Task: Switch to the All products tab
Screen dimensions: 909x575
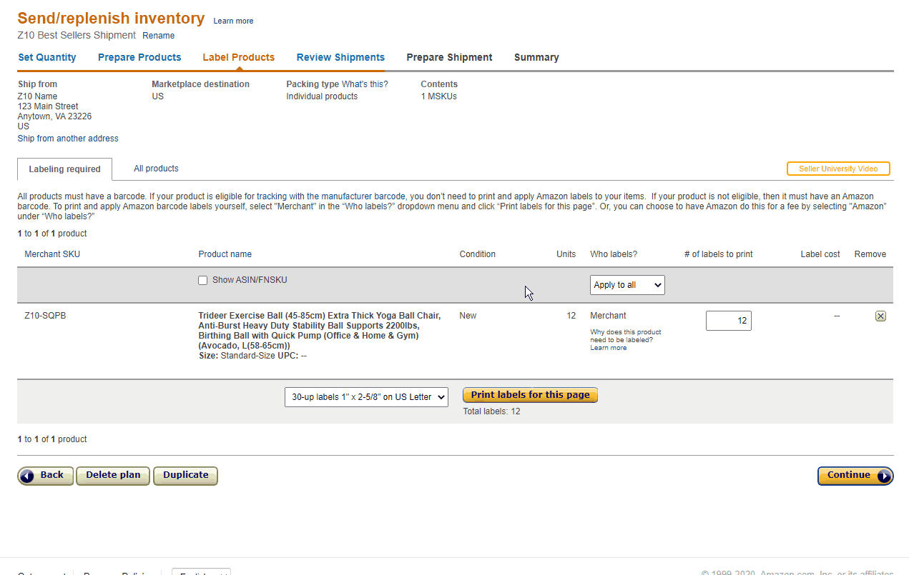Action: [156, 169]
